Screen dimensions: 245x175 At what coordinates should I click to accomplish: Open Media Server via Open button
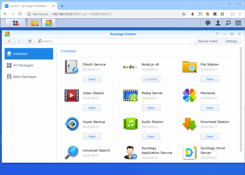151,108
